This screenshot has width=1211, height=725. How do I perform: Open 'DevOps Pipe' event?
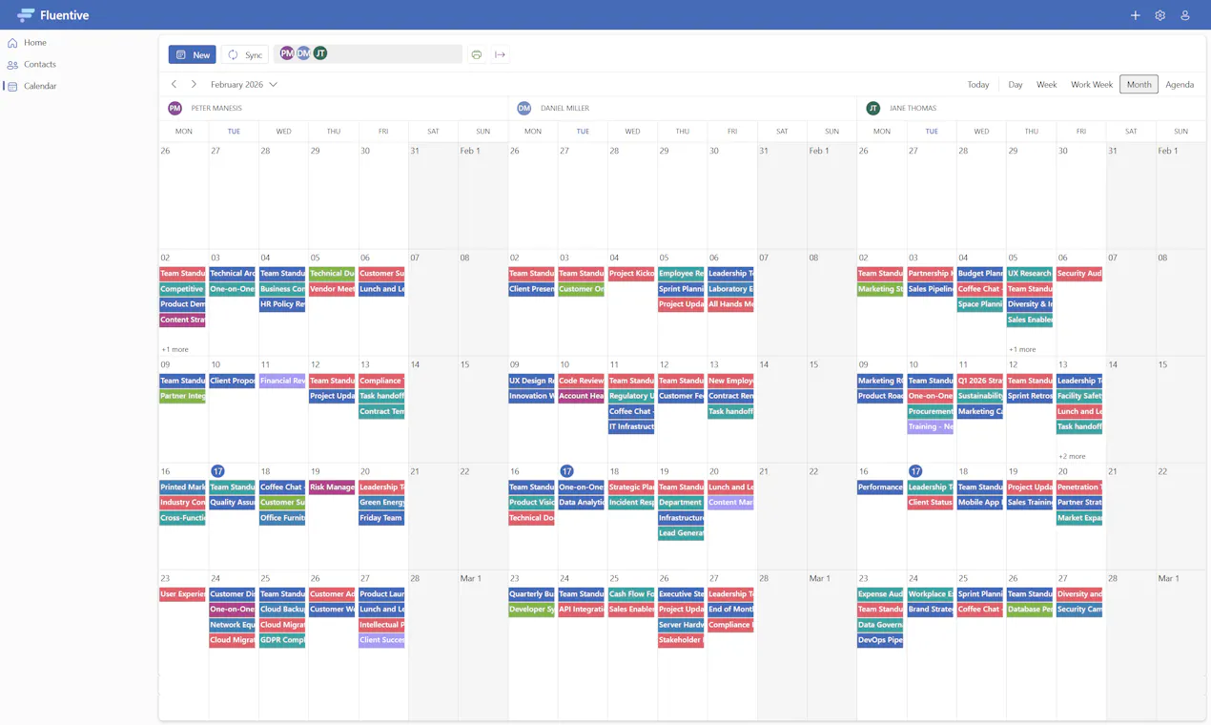point(880,640)
